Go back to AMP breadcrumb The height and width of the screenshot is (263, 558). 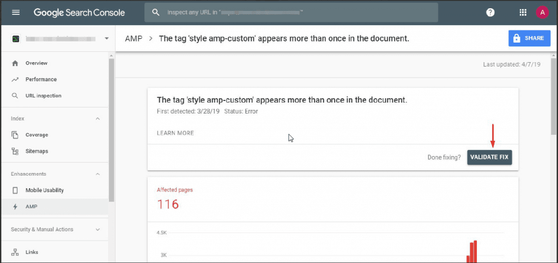[x=134, y=39]
